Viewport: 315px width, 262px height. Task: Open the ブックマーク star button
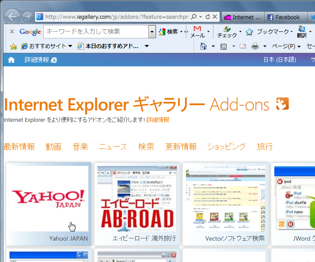(267, 32)
